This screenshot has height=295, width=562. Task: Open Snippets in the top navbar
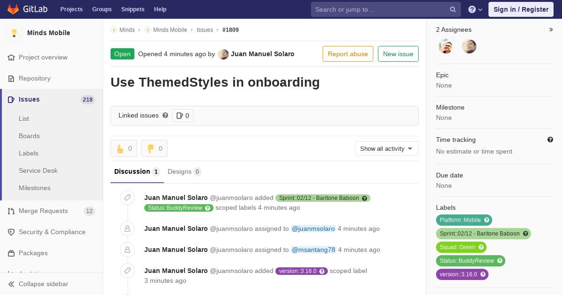(133, 9)
